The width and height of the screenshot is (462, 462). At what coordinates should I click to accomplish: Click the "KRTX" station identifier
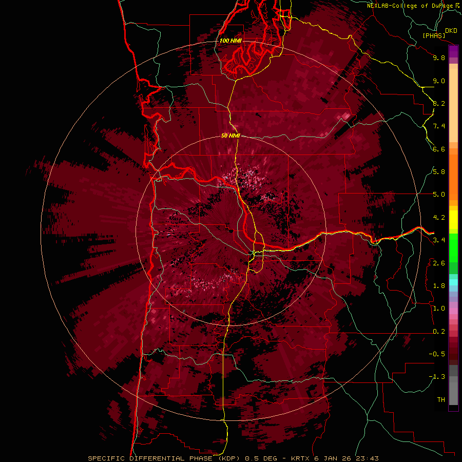pos(300,458)
